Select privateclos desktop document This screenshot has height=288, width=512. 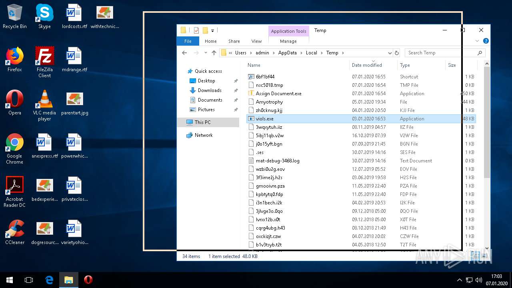pyautogui.click(x=74, y=189)
